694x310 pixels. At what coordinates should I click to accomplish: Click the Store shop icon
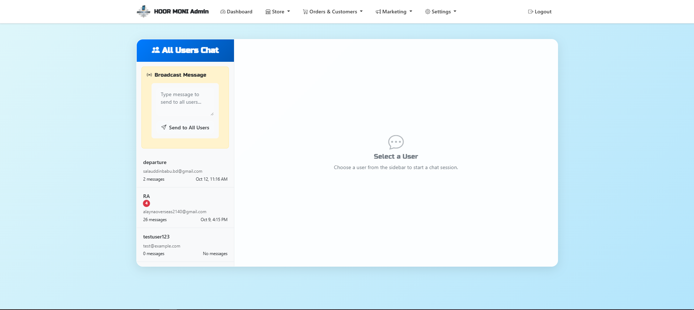[268, 12]
